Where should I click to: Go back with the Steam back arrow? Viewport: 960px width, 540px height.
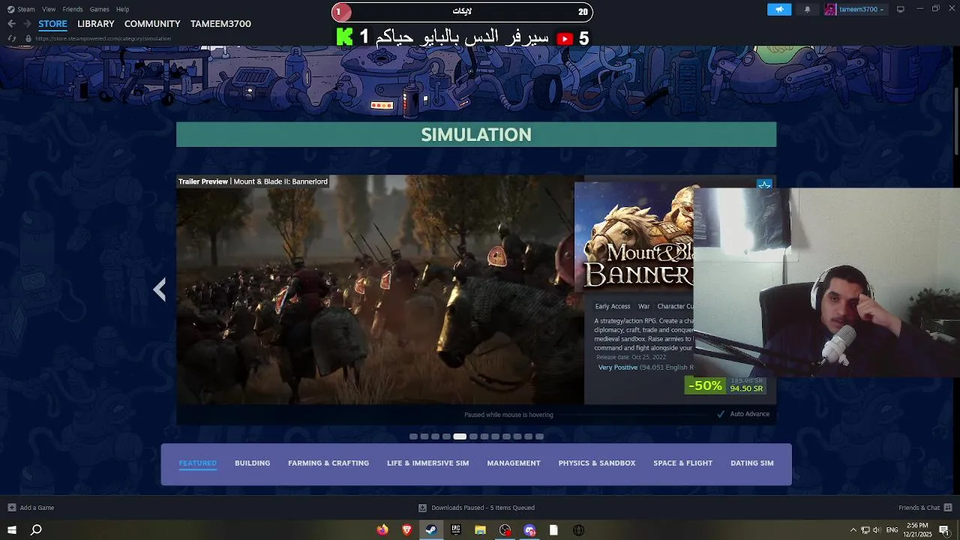[11, 24]
